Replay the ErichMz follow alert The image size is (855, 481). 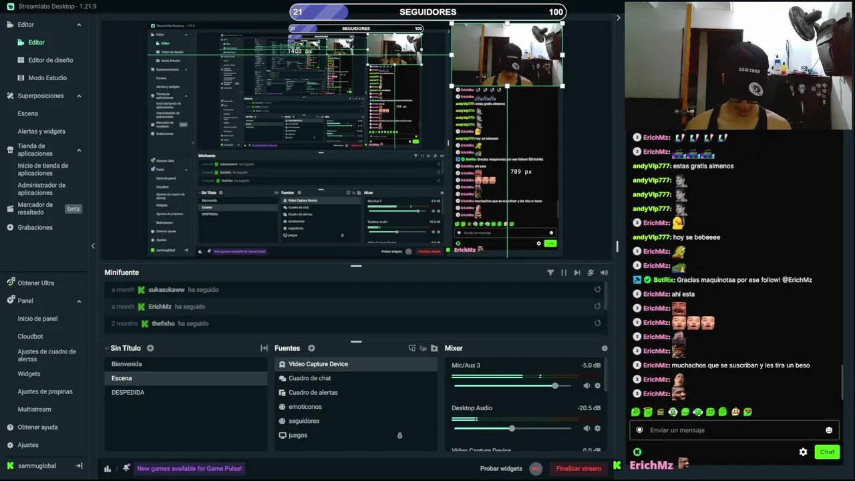tap(597, 306)
